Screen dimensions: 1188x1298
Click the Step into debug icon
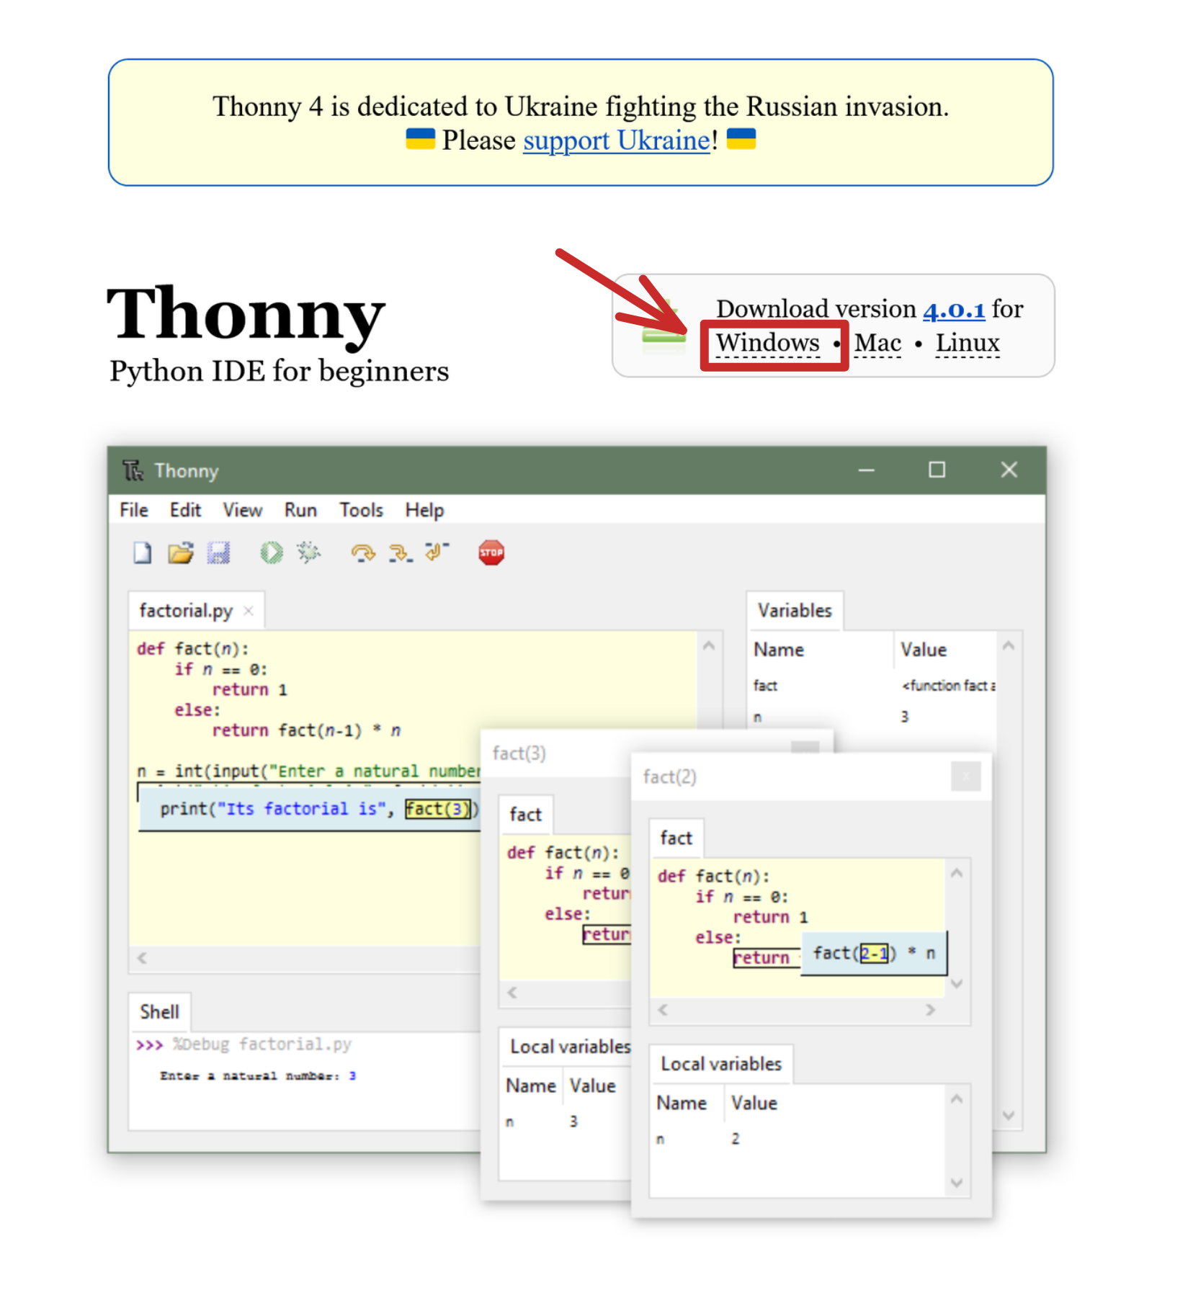pyautogui.click(x=401, y=553)
